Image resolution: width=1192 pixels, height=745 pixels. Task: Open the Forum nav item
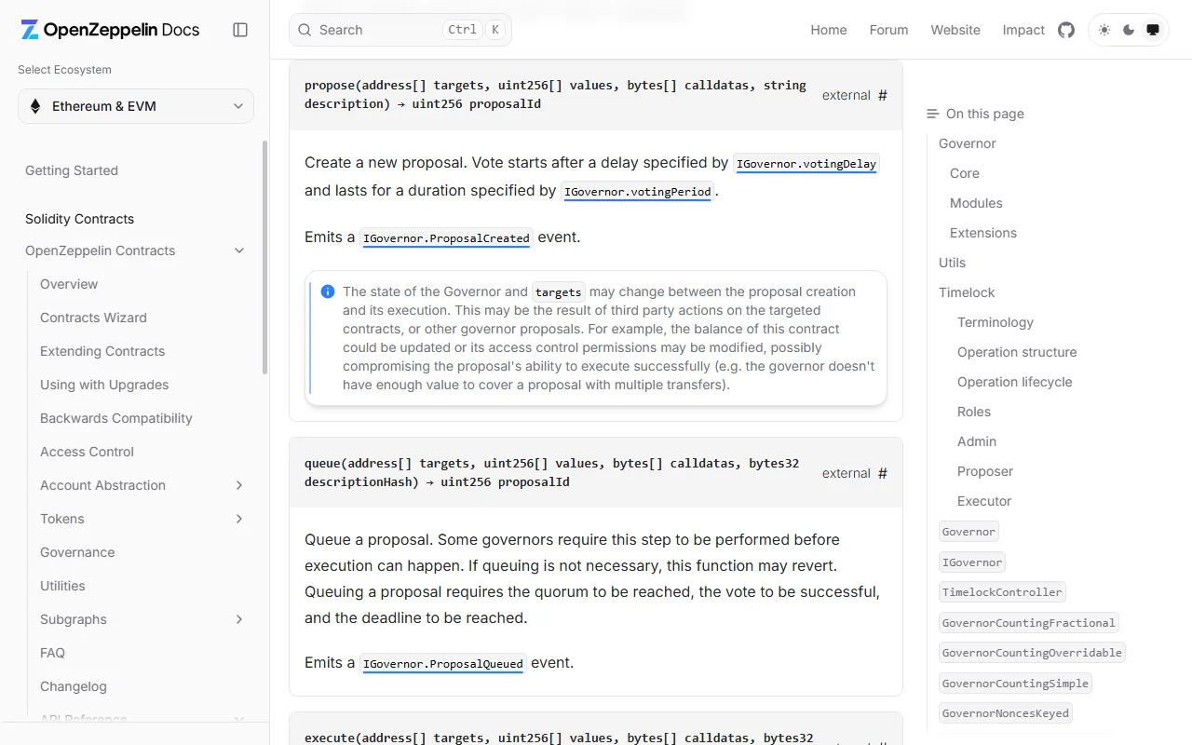click(888, 30)
